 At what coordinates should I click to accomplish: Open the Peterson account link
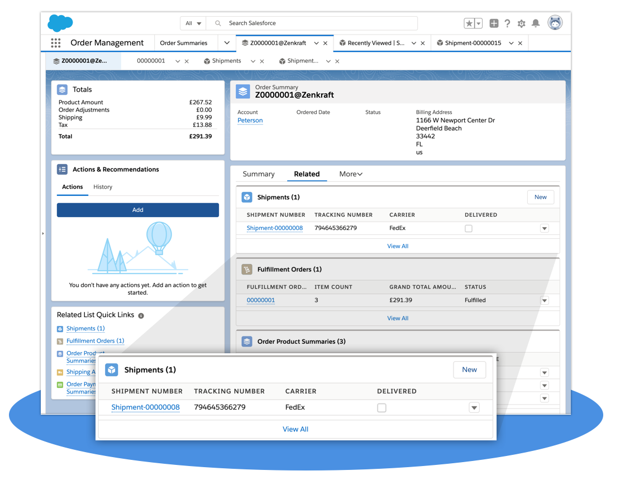tap(250, 121)
